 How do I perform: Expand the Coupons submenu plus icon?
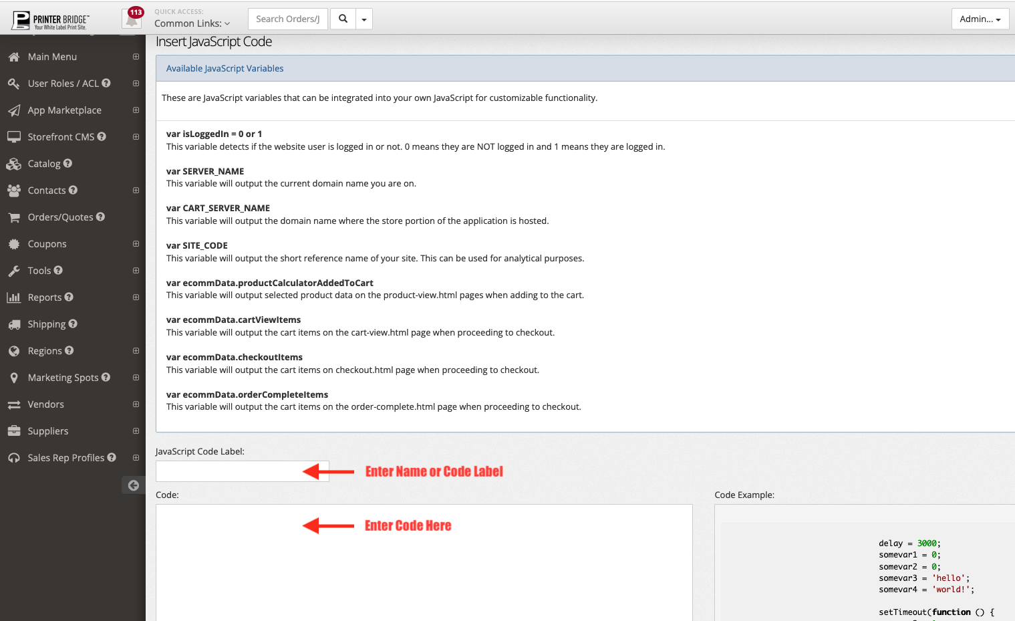[136, 244]
